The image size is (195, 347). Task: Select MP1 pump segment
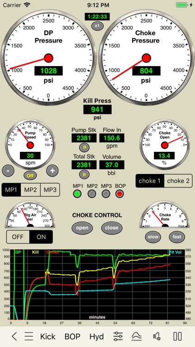(11, 190)
